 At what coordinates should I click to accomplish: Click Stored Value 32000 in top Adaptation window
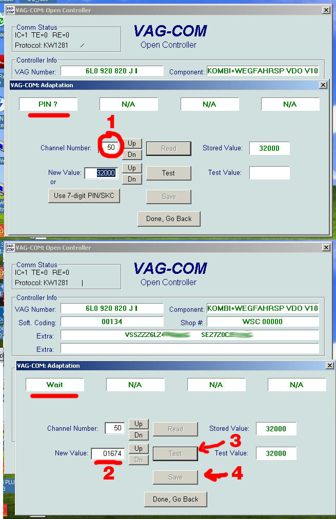coord(269,148)
